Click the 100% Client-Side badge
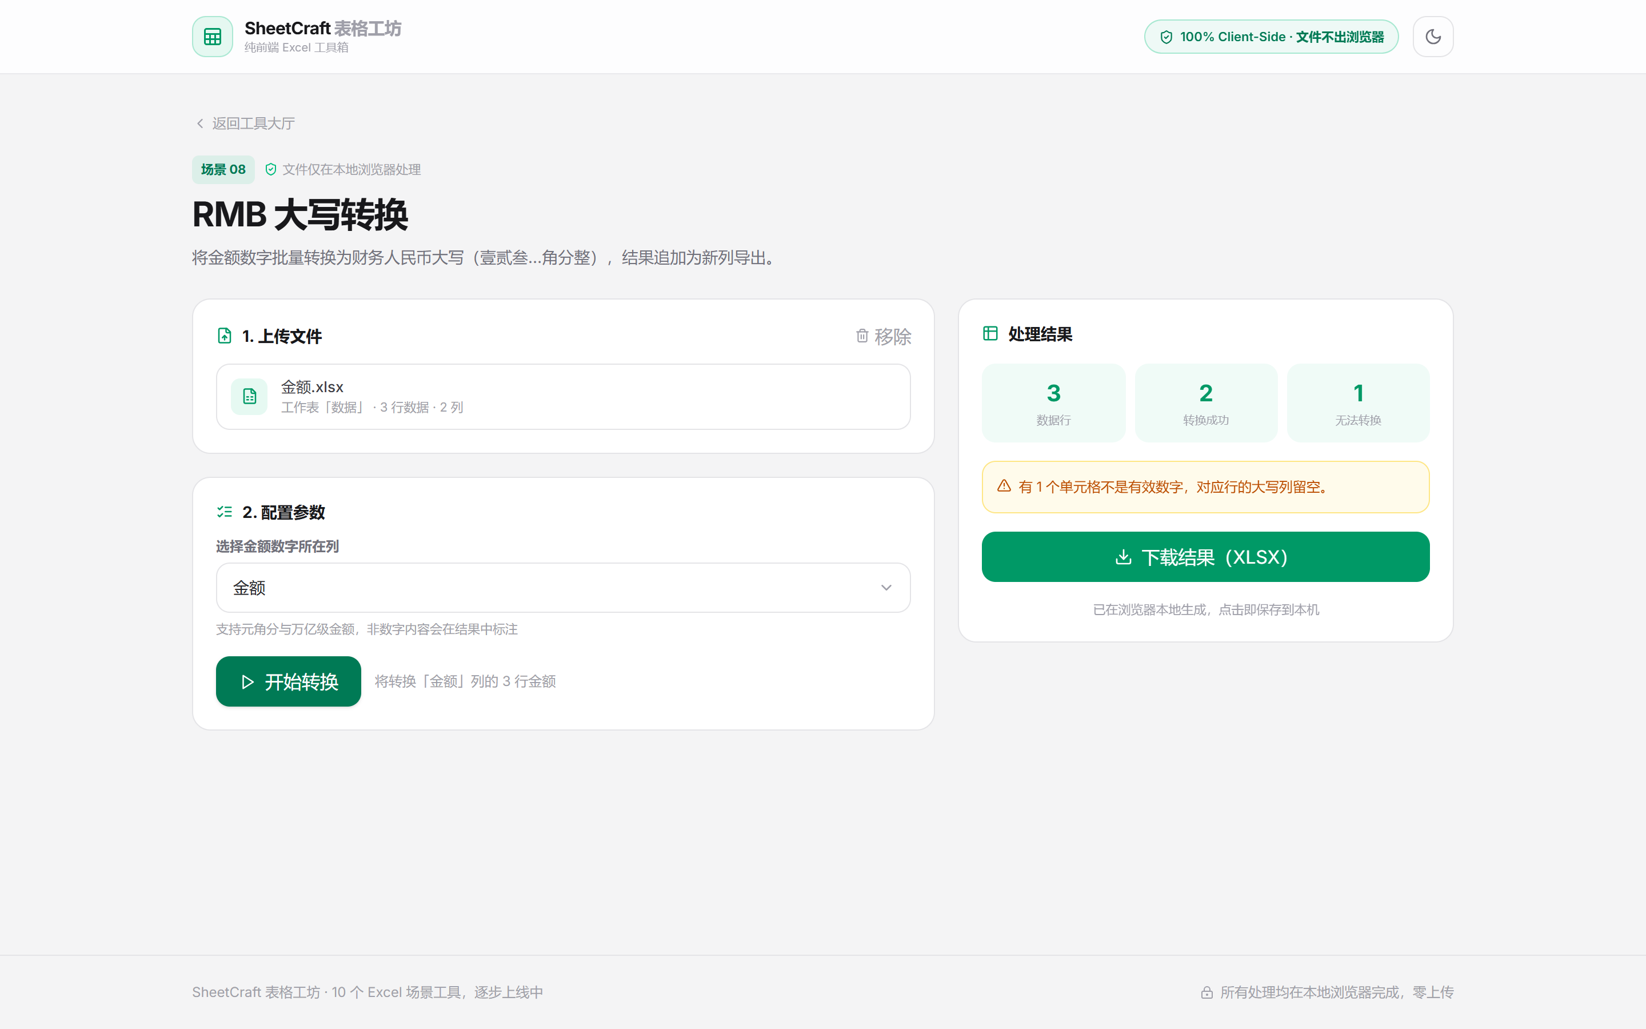This screenshot has width=1646, height=1029. 1271,37
